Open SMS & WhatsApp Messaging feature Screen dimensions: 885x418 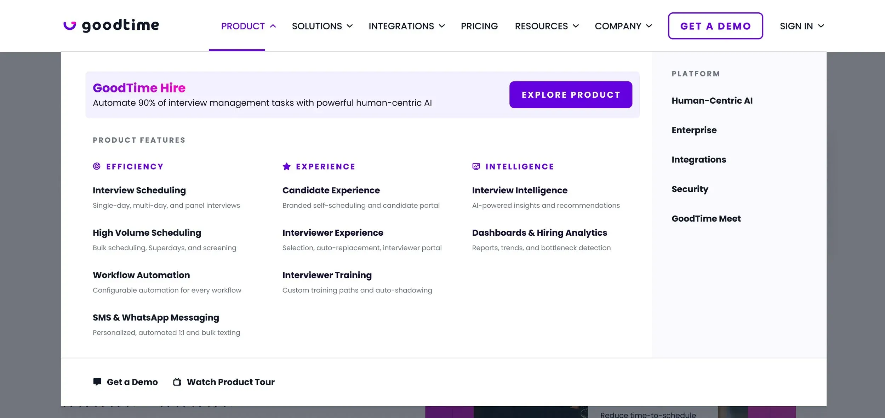point(156,318)
